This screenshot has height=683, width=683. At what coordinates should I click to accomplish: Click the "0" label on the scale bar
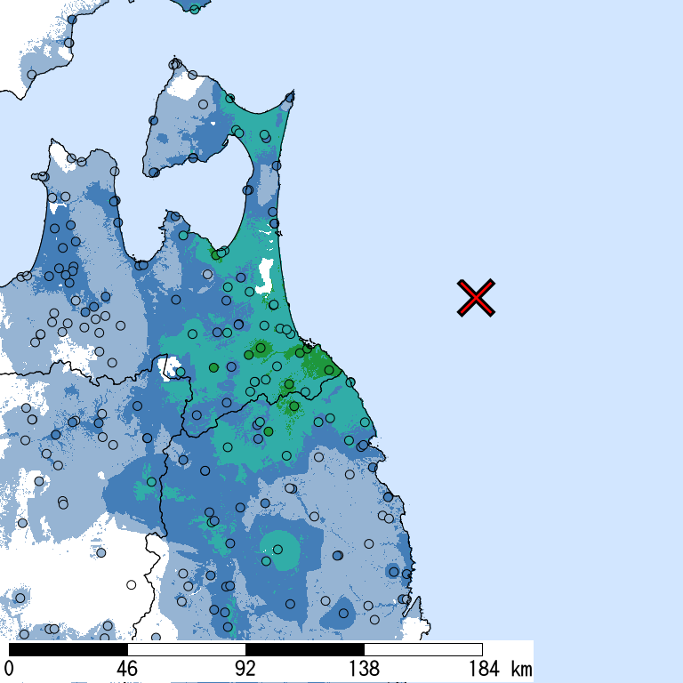[9, 668]
